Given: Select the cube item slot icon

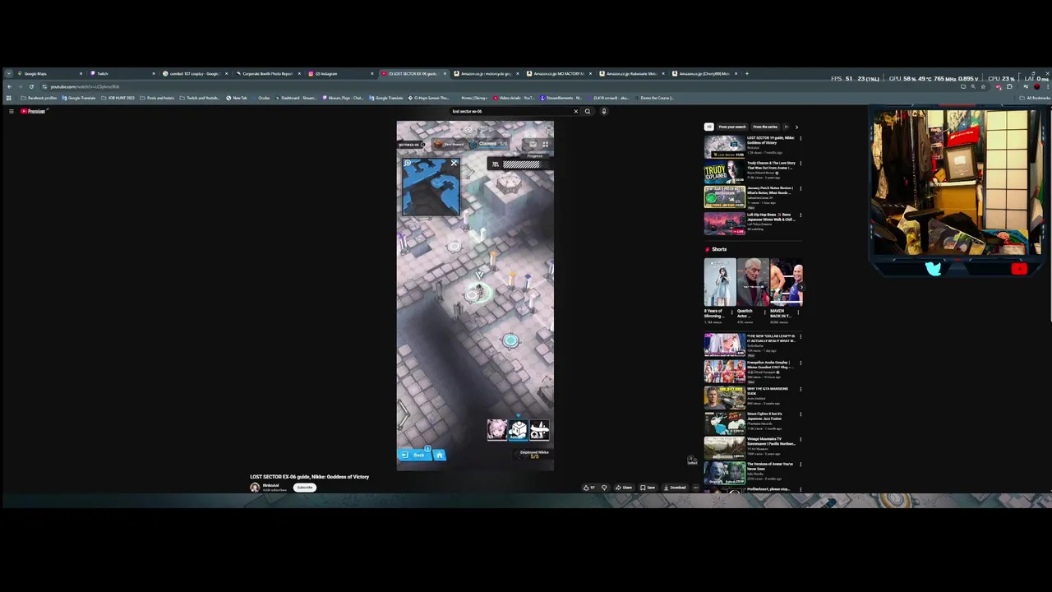Looking at the screenshot, I should pyautogui.click(x=517, y=429).
